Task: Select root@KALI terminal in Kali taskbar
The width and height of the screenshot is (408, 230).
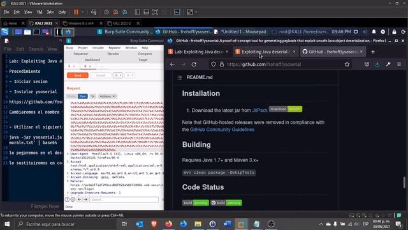Action: point(300,32)
